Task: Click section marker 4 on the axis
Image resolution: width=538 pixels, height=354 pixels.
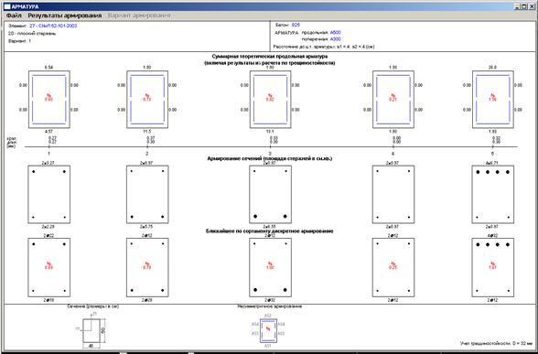Action: 393,154
